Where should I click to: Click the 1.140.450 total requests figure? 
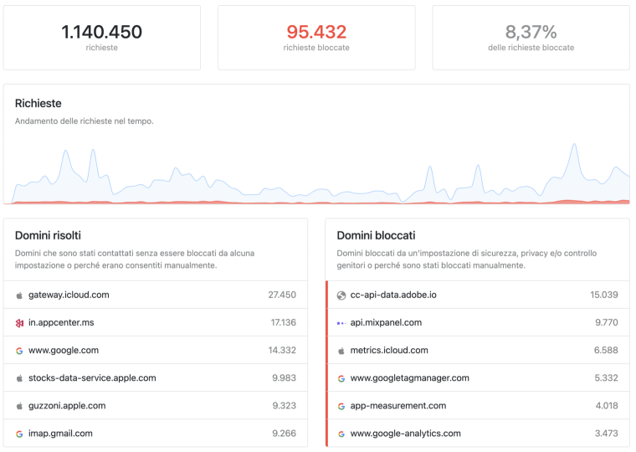[101, 32]
